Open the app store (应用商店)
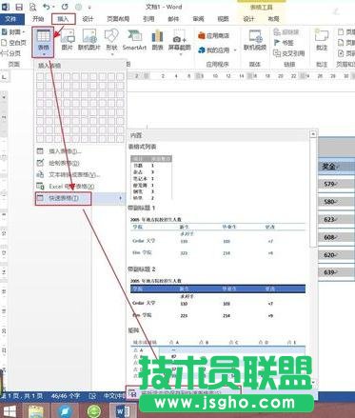The image size is (355, 418). [213, 35]
